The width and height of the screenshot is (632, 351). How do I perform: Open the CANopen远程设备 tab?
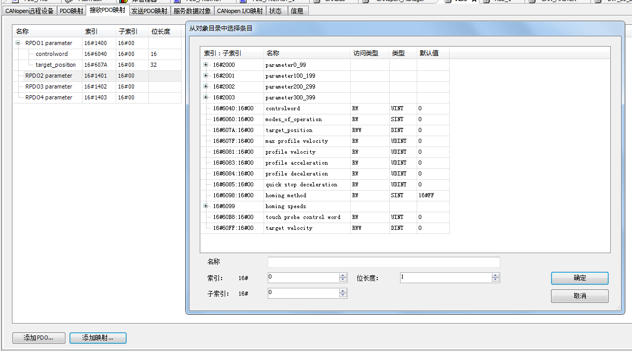29,10
